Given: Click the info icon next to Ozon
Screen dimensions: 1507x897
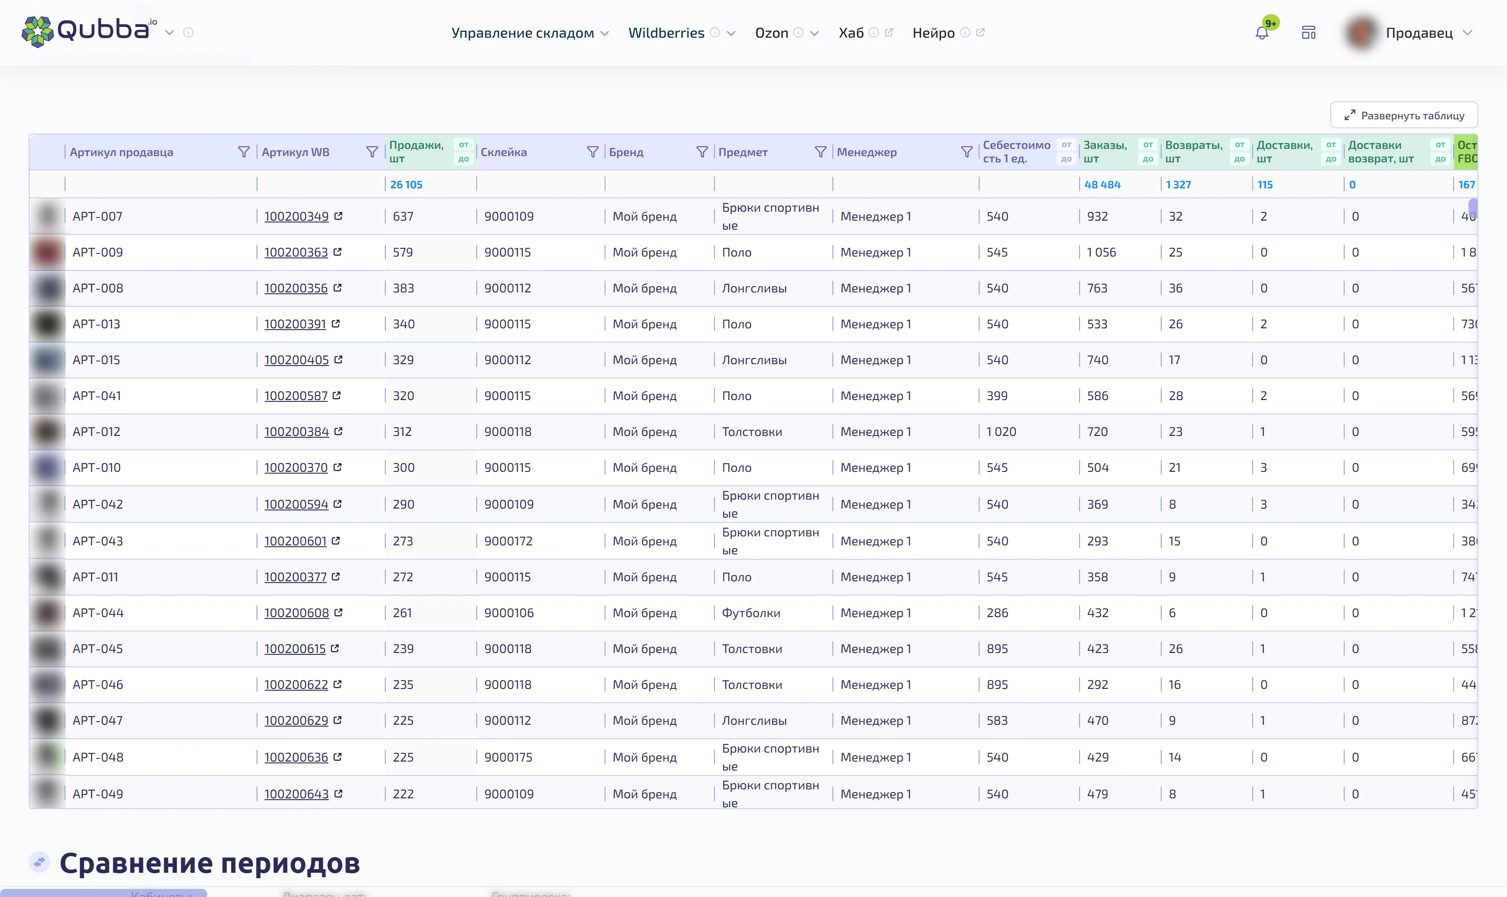Looking at the screenshot, I should pyautogui.click(x=798, y=33).
